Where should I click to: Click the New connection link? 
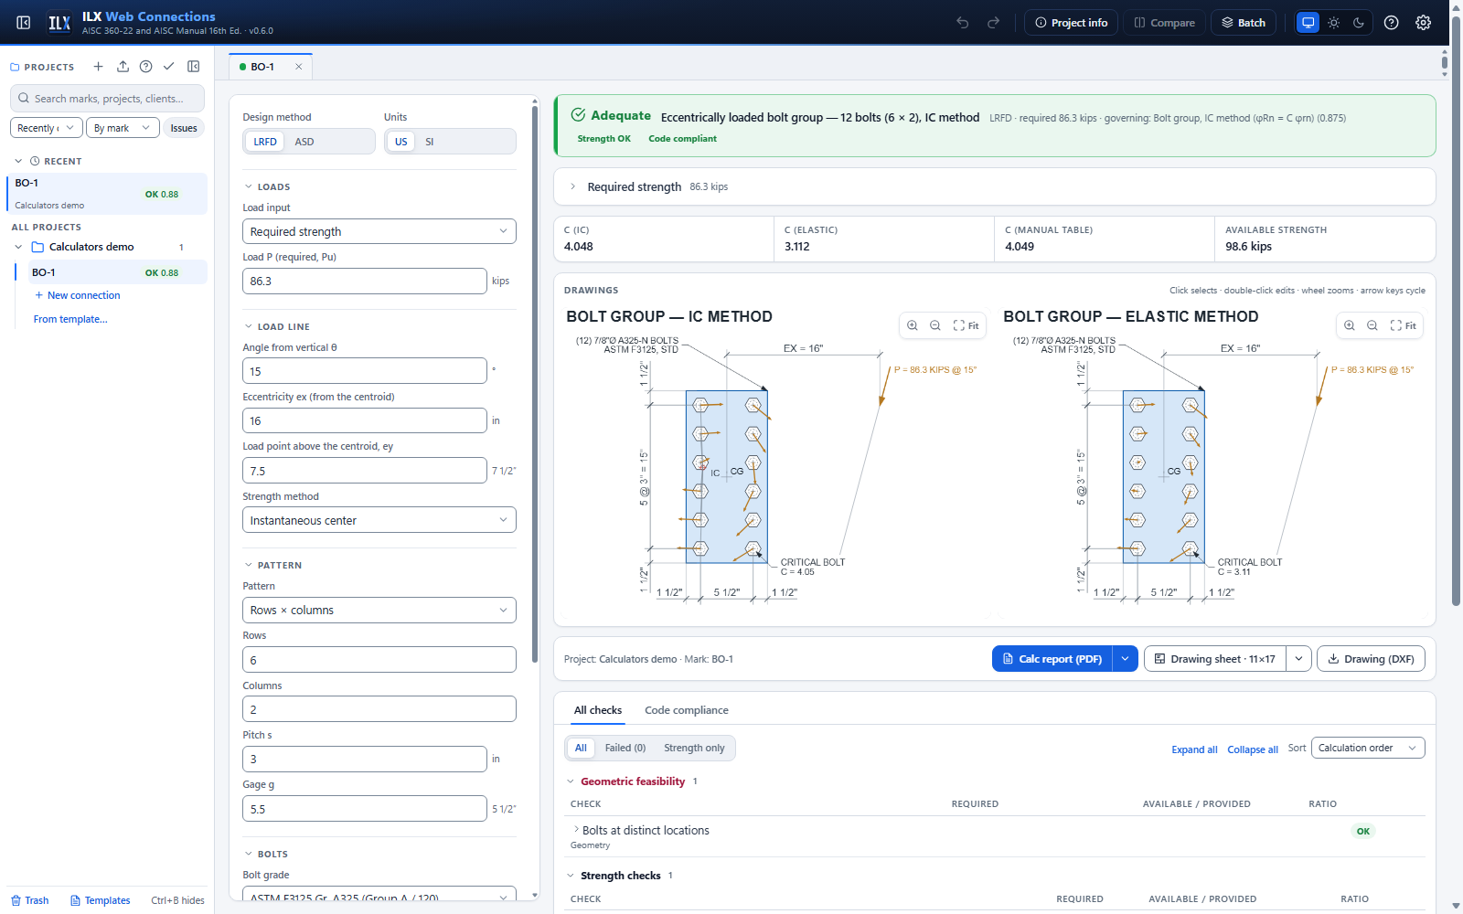click(78, 295)
